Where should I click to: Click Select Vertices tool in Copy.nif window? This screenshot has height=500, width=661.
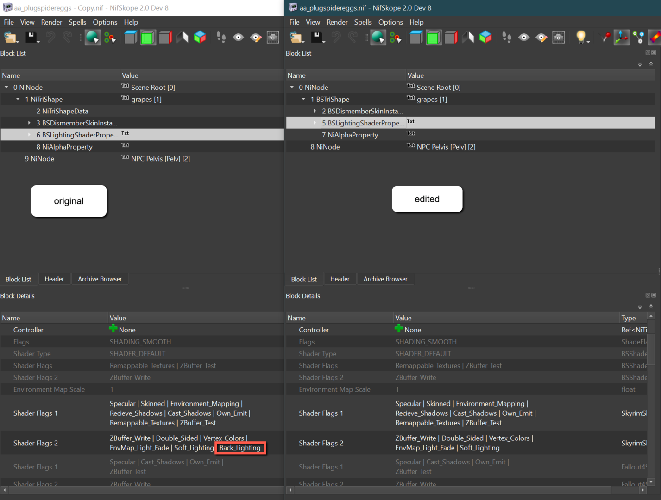pyautogui.click(x=110, y=37)
